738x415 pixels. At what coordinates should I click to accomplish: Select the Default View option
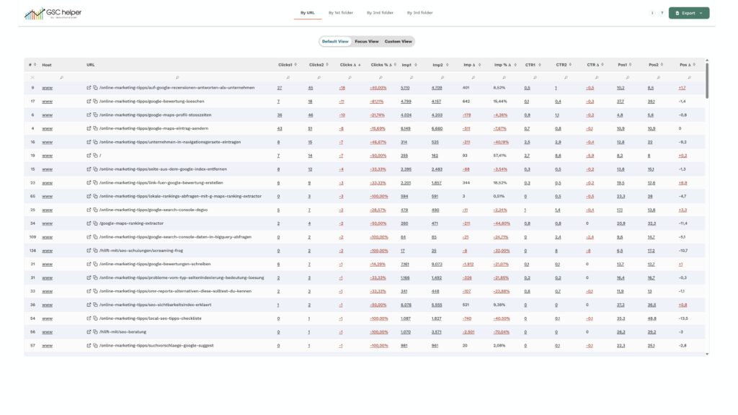[x=335, y=42]
